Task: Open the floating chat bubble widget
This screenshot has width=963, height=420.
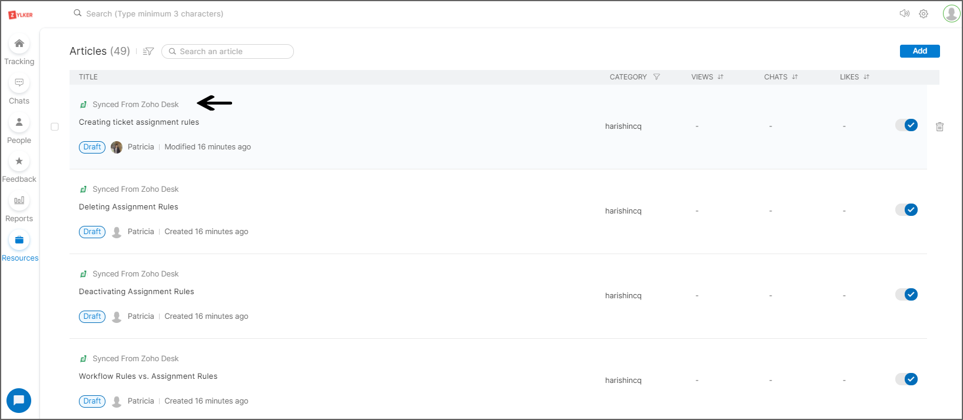Action: (x=19, y=401)
